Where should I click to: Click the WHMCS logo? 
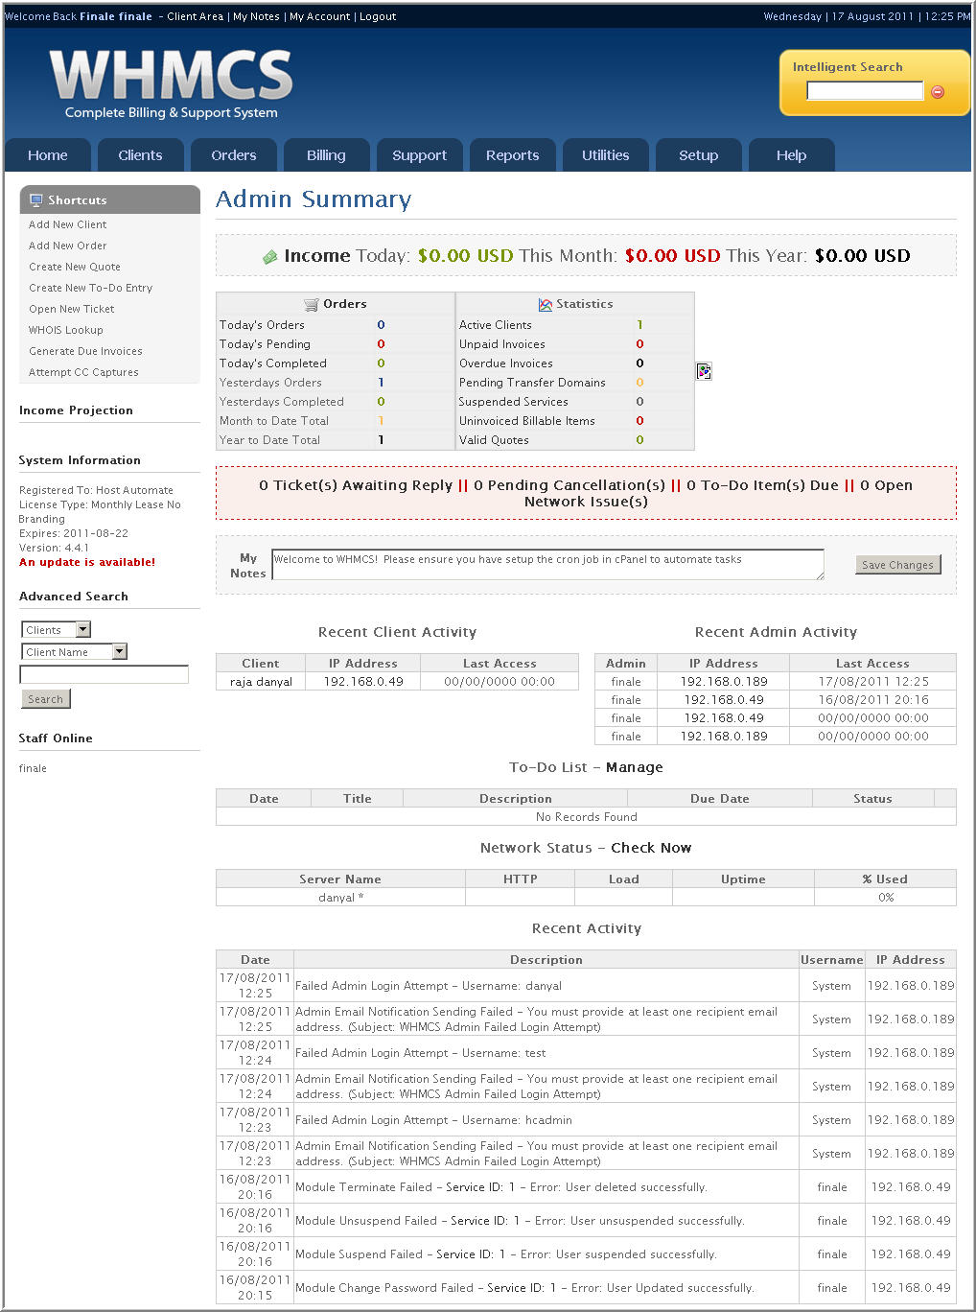172,84
